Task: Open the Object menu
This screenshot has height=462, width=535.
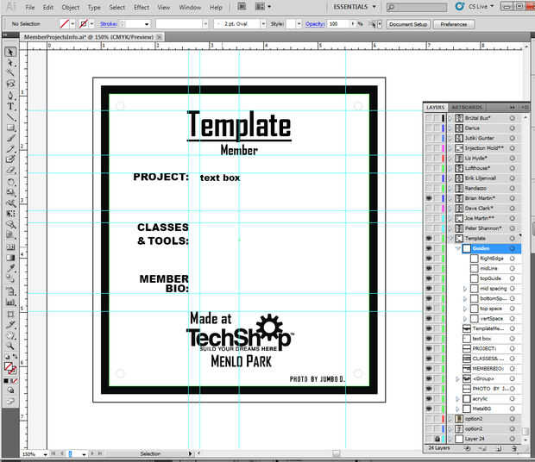Action: pos(70,7)
